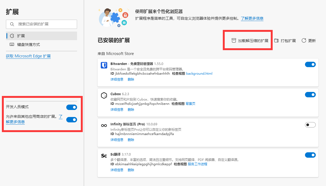Screen dimensions: 326x186
Task: Click the 加载解压缩的扩展 box icon
Action: point(234,41)
